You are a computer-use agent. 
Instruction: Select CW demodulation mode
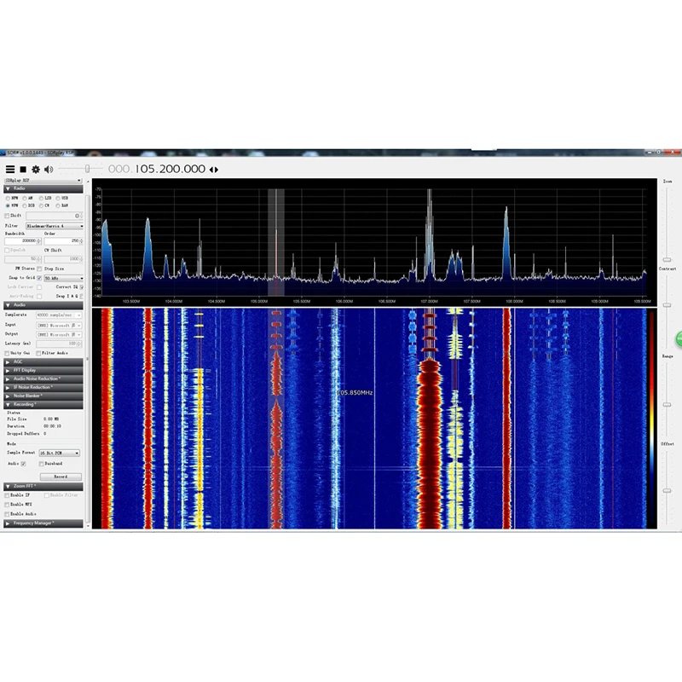coord(41,205)
